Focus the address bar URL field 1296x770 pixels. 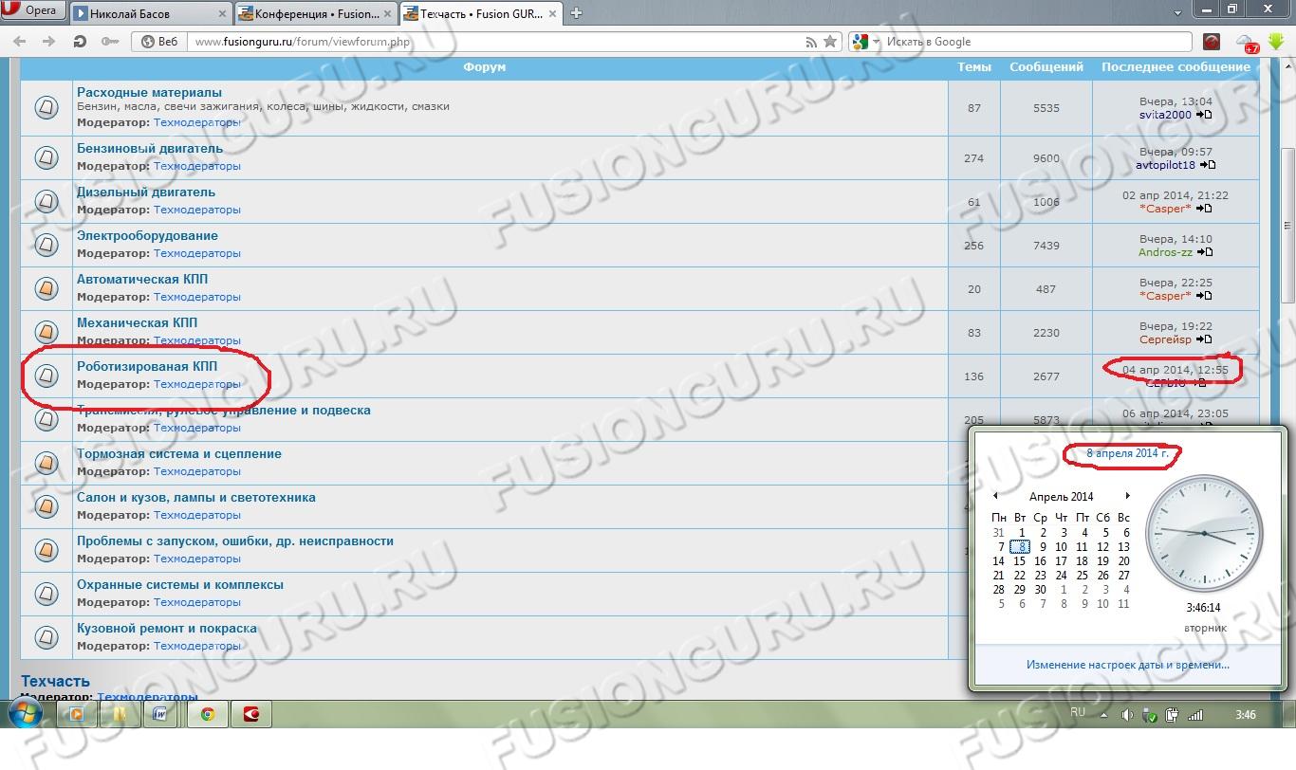[x=493, y=42]
